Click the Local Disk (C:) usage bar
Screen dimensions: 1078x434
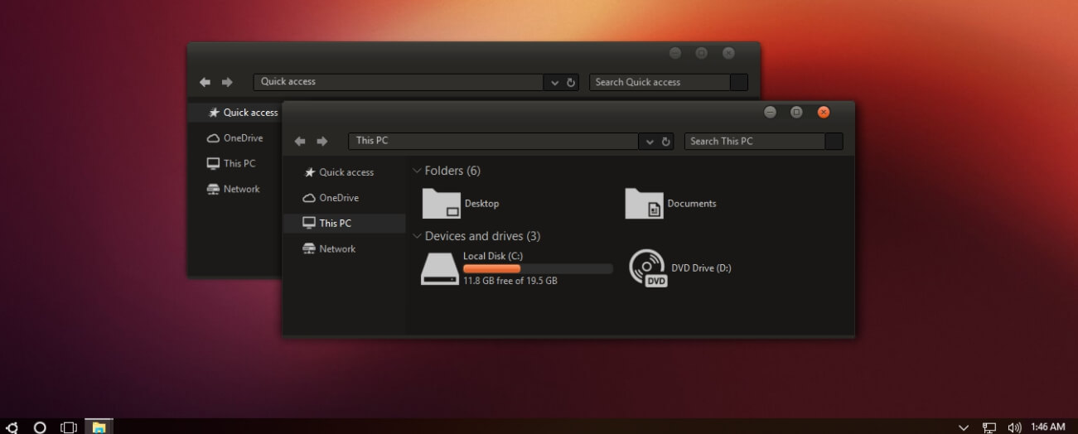click(538, 268)
